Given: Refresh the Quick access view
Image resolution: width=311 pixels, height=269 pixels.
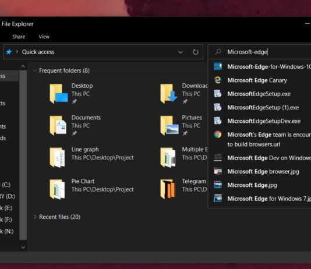Looking at the screenshot, I should pos(196,52).
